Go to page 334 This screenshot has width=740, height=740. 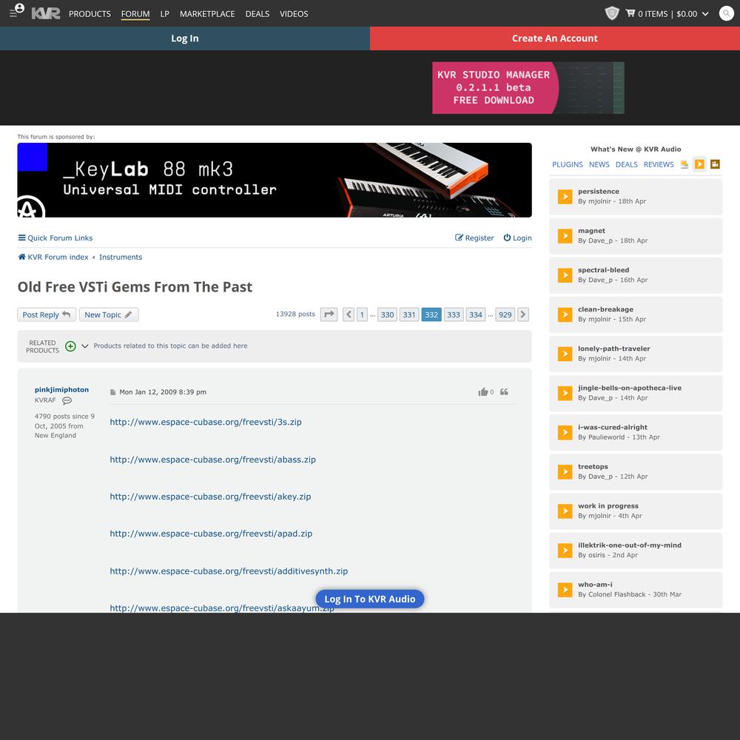point(475,314)
